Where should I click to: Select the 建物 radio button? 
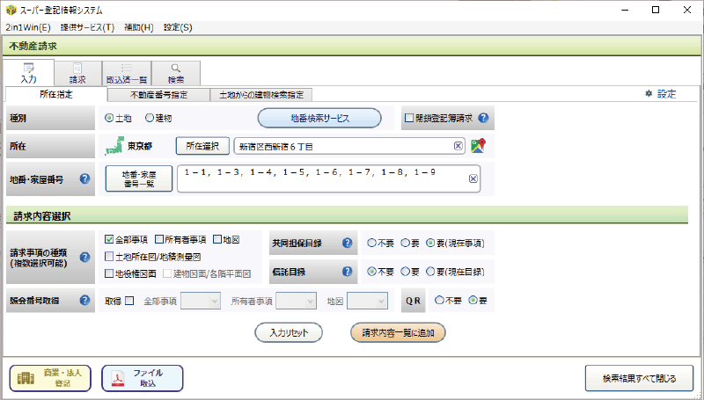[x=150, y=118]
